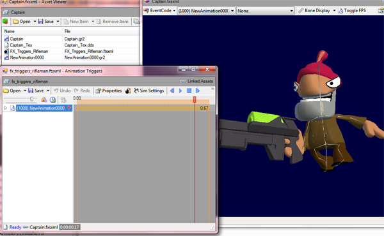Toggle FPS display in viewer
This screenshot has width=384, height=236.
coord(352,11)
